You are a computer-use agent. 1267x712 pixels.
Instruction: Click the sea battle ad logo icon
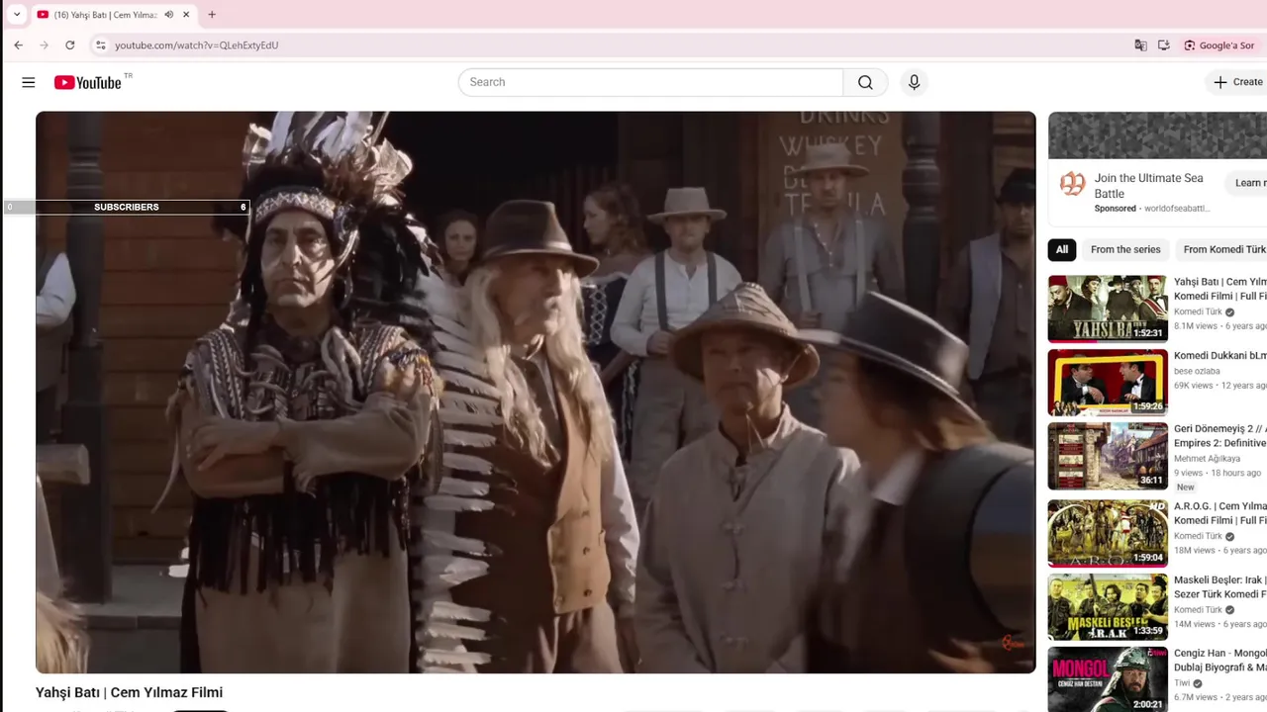1072,184
